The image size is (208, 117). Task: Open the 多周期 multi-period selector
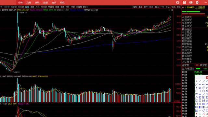[x=79, y=7]
